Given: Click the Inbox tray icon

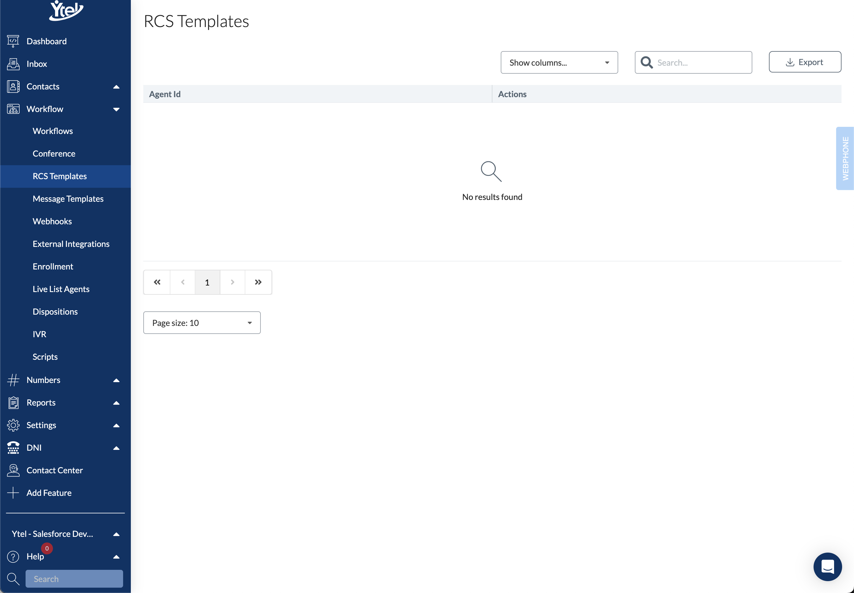Looking at the screenshot, I should (13, 64).
